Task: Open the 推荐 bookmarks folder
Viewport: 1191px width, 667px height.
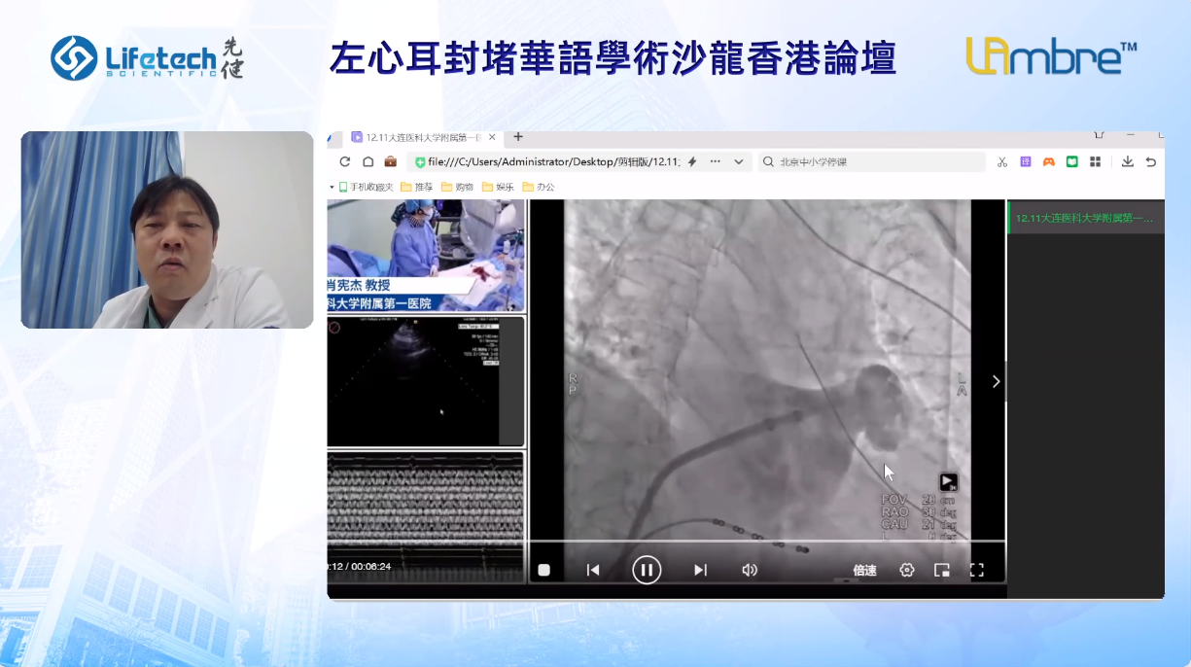Action: 417,187
